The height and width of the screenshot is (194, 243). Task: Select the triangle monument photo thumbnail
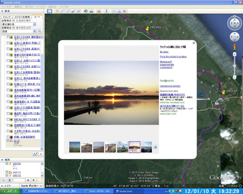tap(122, 147)
